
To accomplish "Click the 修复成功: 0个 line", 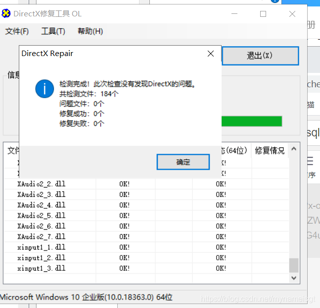I will point(82,114).
